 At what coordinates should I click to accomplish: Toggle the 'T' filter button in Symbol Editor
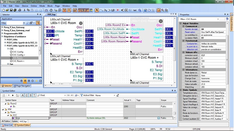[x=34, y=95]
